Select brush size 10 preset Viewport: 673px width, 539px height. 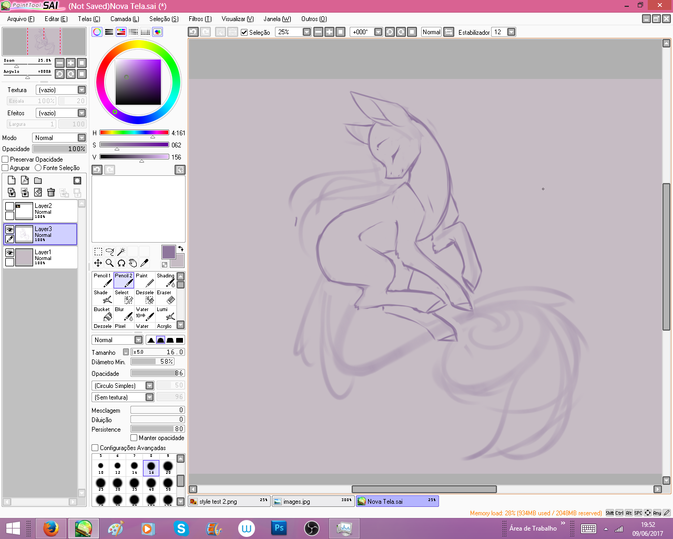(100, 467)
